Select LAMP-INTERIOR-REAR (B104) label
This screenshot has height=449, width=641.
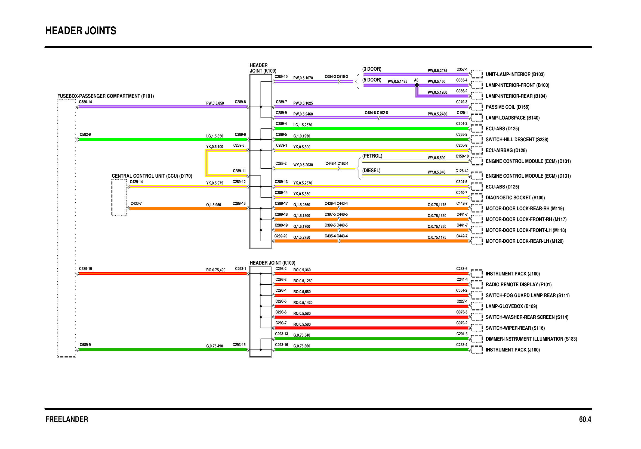(x=516, y=96)
